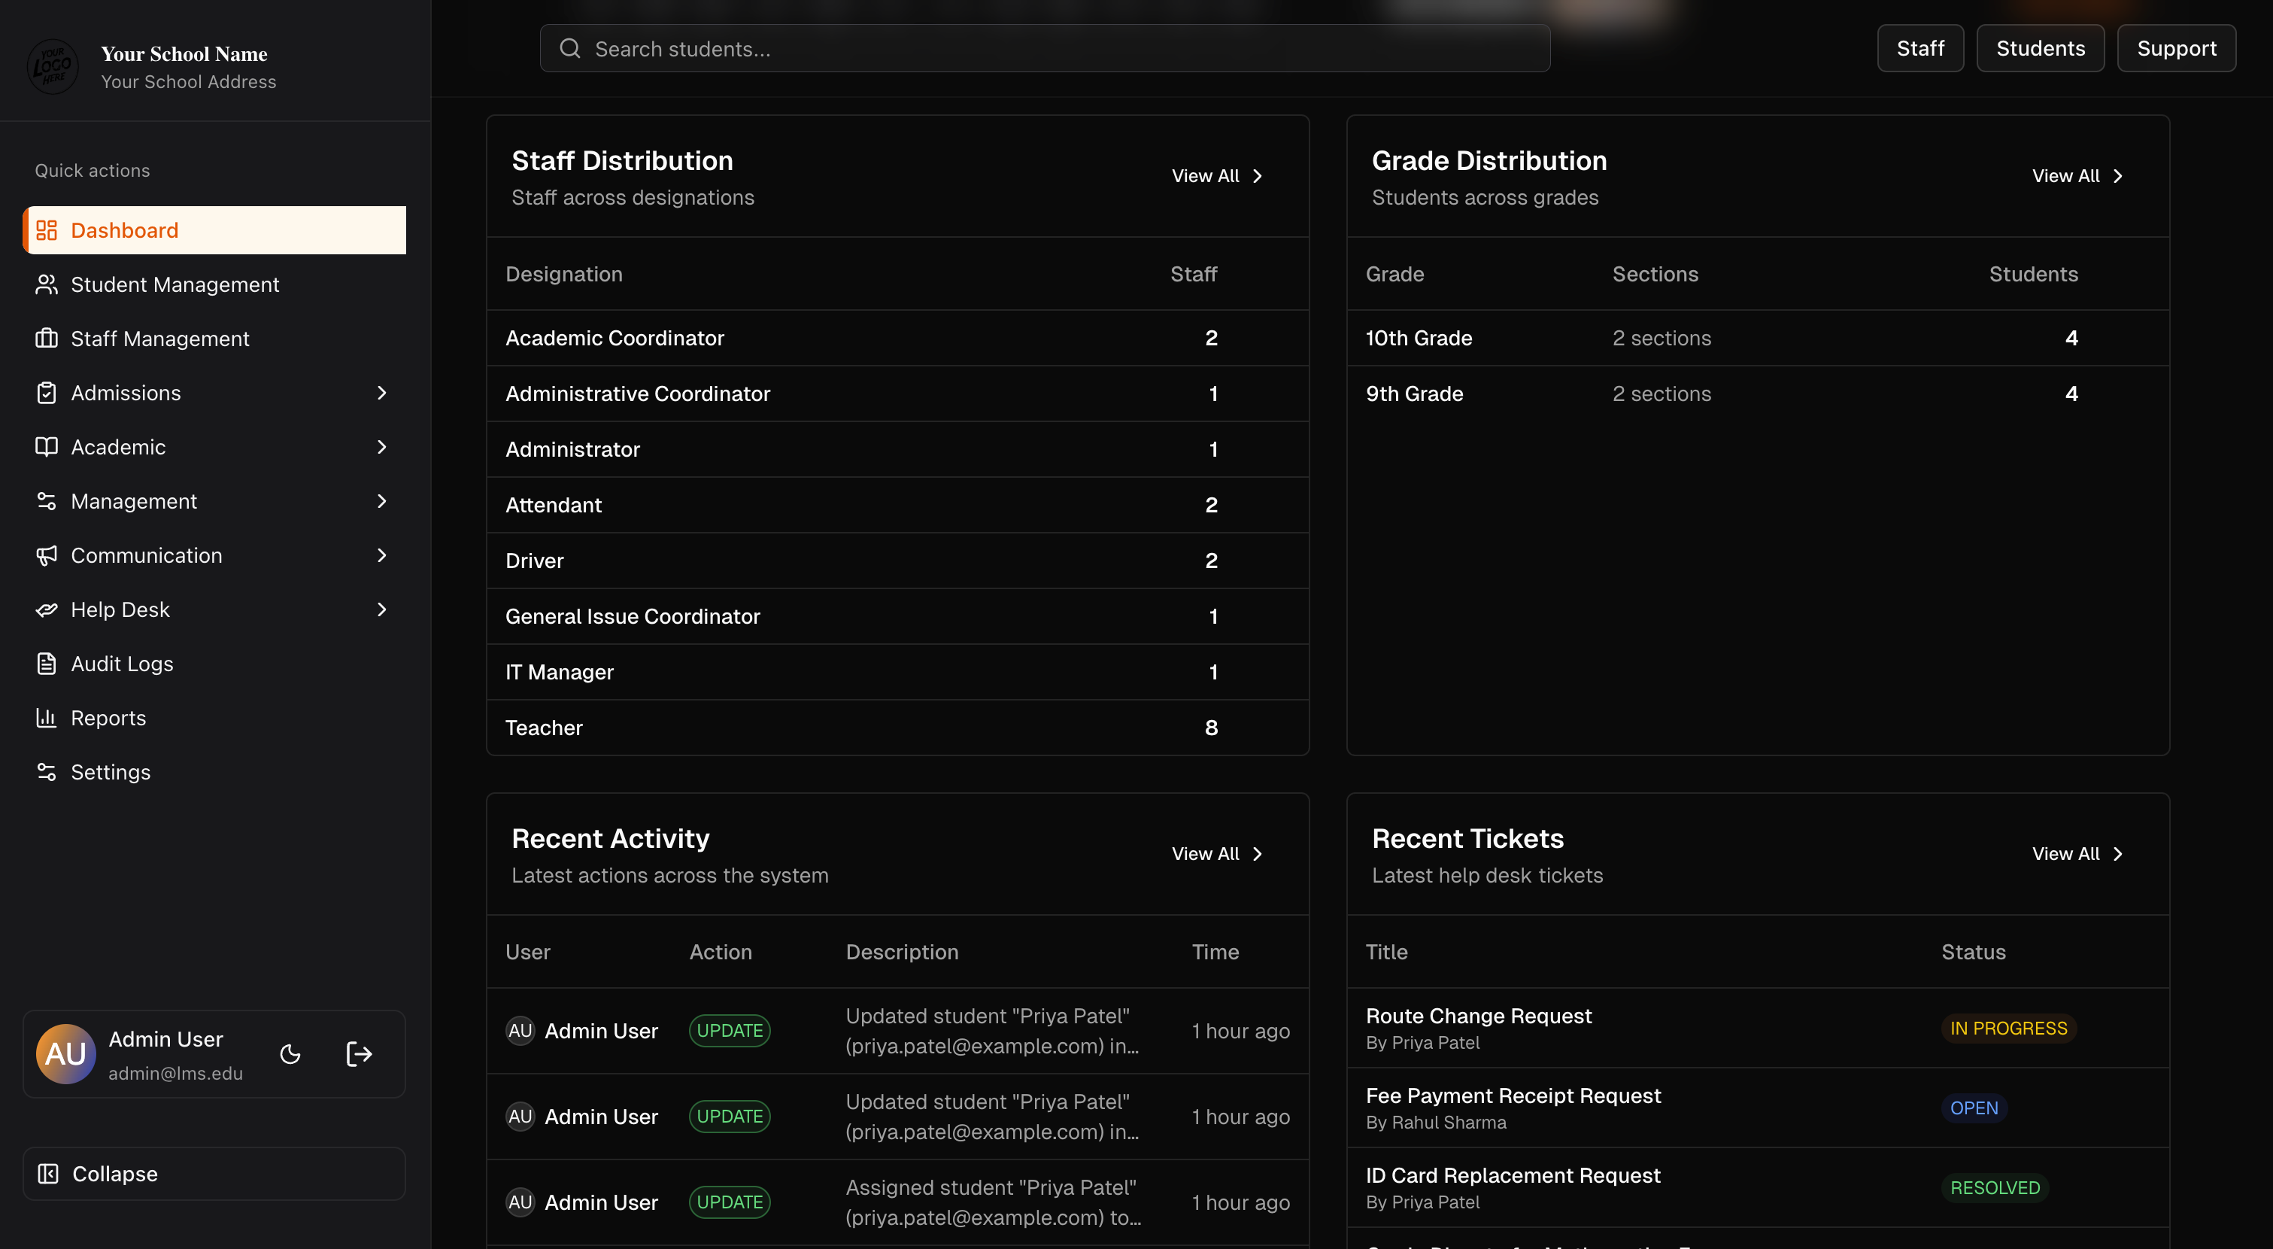
Task: Expand the Academic submenu chevron
Action: pyautogui.click(x=381, y=447)
